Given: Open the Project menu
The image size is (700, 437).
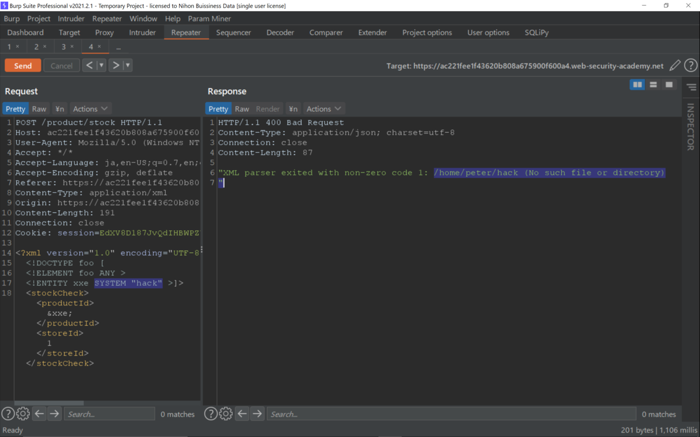Looking at the screenshot, I should click(39, 19).
